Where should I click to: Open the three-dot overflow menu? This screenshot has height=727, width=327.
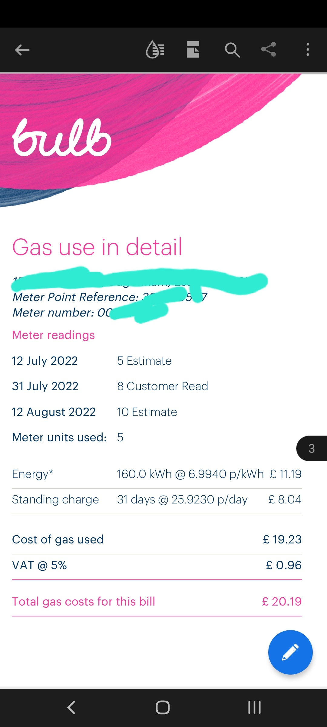(x=308, y=49)
